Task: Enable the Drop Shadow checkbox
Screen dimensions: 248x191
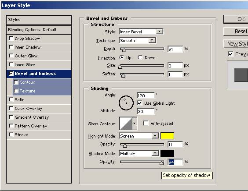Action: (11, 38)
